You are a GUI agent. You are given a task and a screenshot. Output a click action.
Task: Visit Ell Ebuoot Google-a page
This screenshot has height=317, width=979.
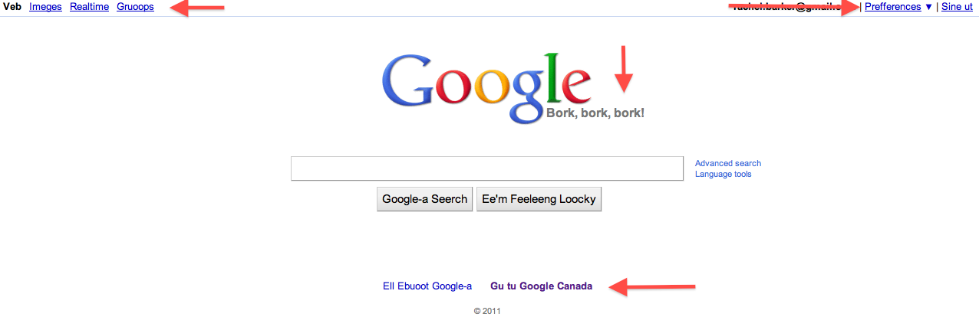tap(427, 286)
